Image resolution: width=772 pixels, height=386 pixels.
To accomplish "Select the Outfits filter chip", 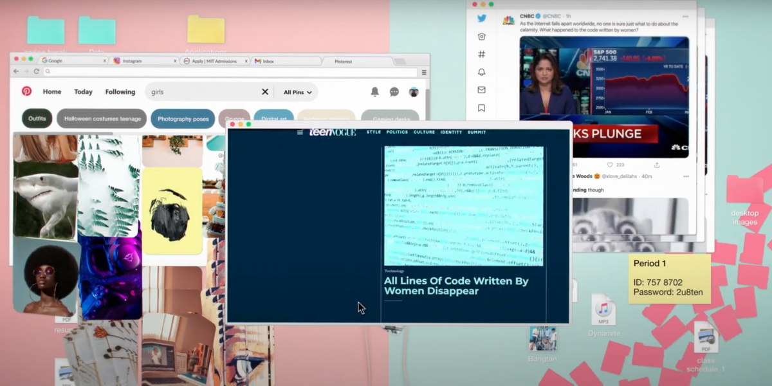I will [x=37, y=118].
